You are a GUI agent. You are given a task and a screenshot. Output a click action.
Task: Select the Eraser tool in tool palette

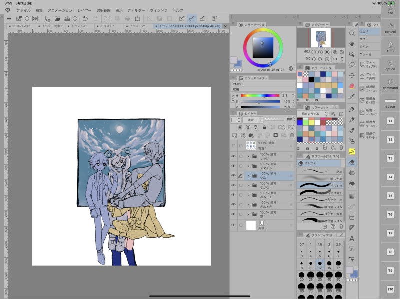352,161
